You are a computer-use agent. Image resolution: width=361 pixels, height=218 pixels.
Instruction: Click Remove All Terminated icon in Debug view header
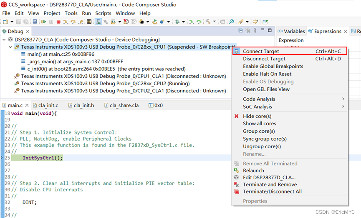click(x=248, y=30)
